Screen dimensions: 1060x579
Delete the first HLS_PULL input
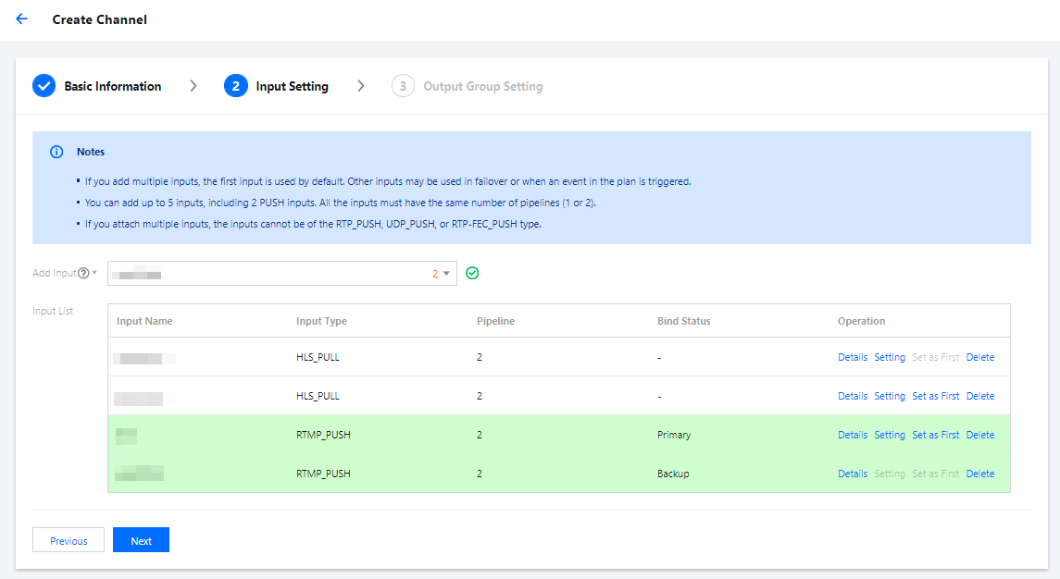tap(980, 357)
